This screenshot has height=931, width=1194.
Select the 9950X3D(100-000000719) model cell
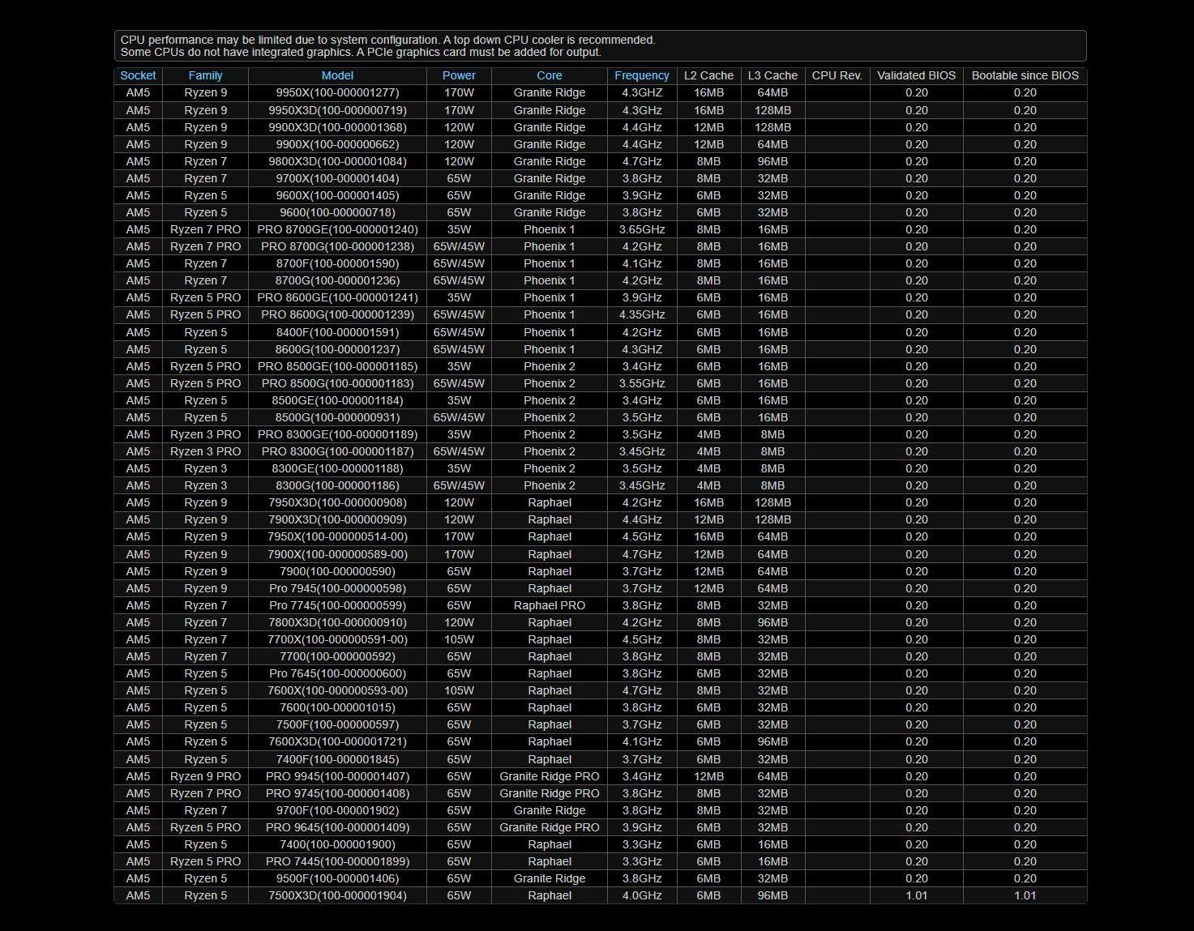(x=337, y=110)
